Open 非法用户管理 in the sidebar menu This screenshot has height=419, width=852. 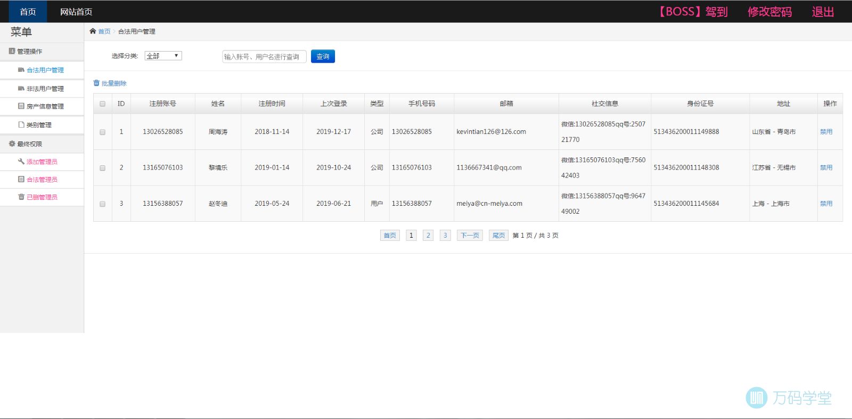(x=45, y=89)
